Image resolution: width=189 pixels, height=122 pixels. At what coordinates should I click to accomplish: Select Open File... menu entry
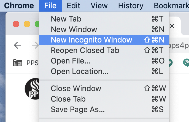104,61
